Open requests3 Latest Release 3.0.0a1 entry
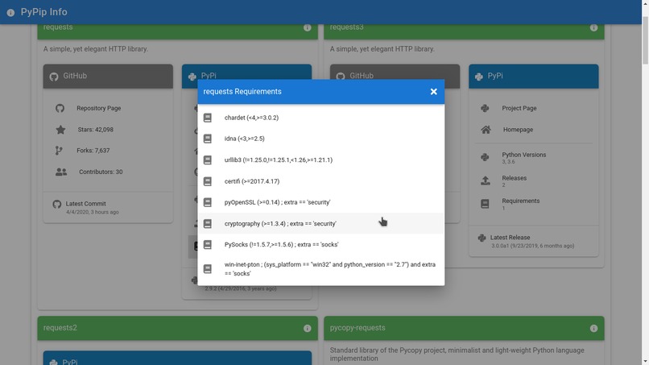 (x=534, y=241)
